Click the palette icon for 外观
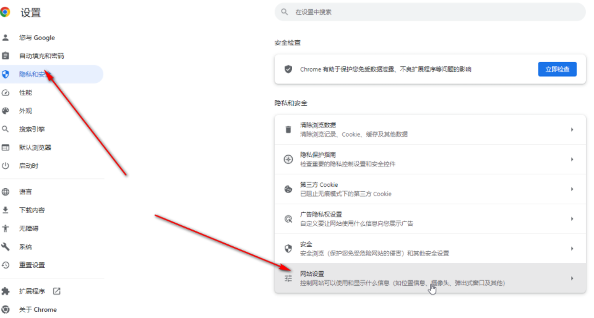The height and width of the screenshot is (318, 594). coord(6,111)
